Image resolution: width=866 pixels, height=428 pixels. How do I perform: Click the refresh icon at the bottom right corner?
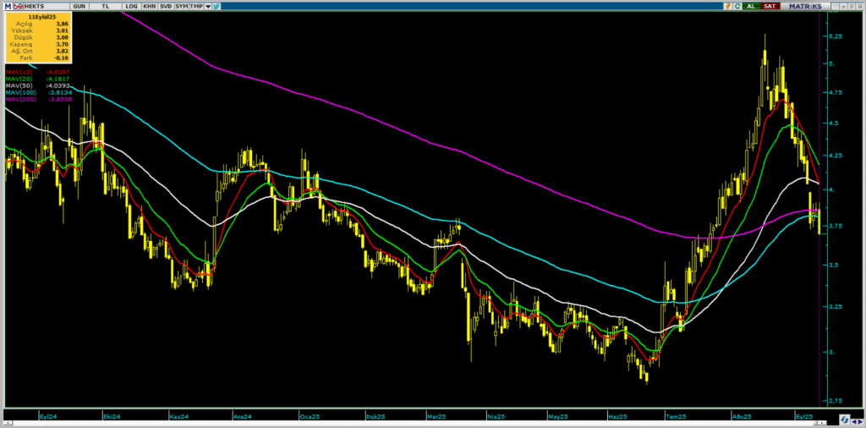click(844, 419)
